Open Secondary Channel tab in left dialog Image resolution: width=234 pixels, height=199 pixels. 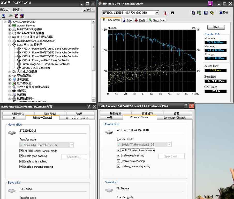point(77,118)
